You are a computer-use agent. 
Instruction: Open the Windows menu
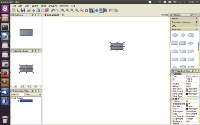click(x=64, y=6)
